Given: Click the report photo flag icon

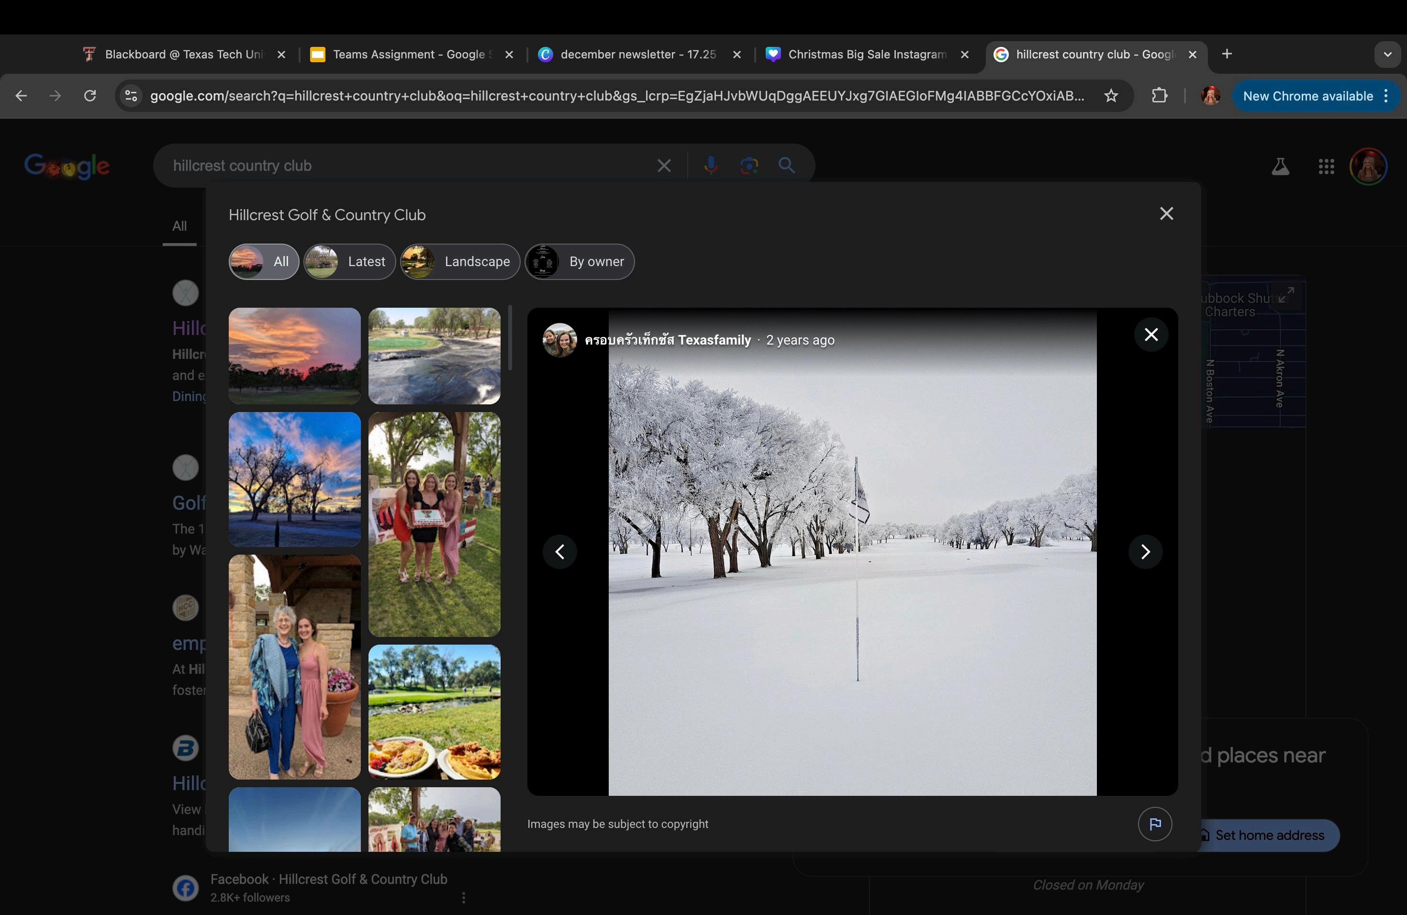Looking at the screenshot, I should coord(1155,824).
